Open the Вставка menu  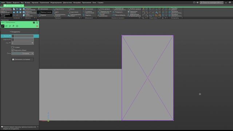(x=28, y=3)
